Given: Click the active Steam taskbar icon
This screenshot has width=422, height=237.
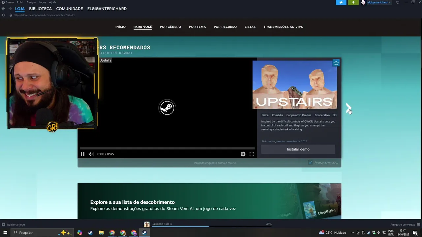Looking at the screenshot, I should tap(144, 233).
